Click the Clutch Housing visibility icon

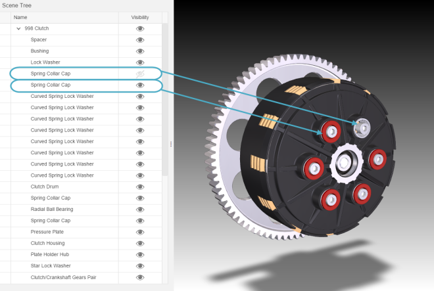pyautogui.click(x=140, y=243)
